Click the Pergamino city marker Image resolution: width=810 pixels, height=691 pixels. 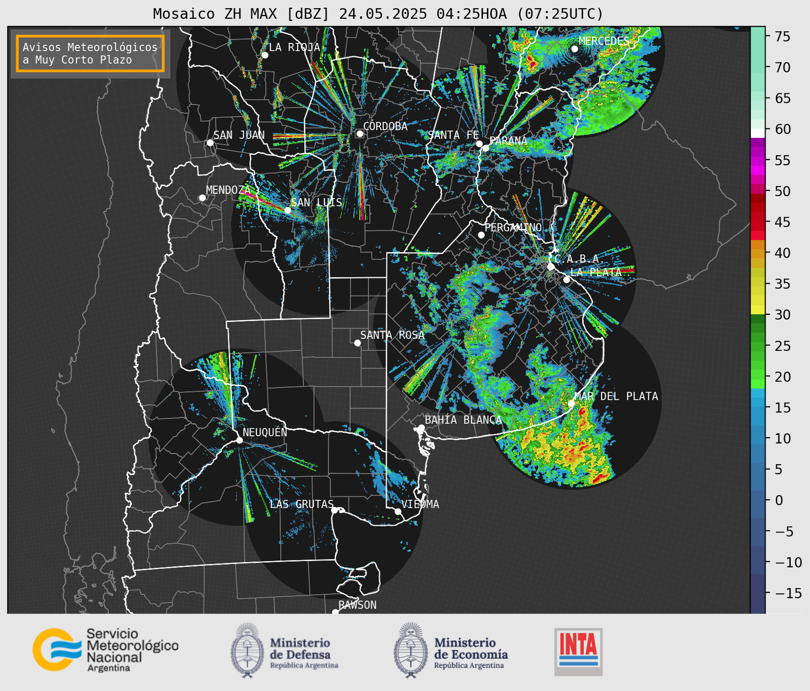[481, 235]
